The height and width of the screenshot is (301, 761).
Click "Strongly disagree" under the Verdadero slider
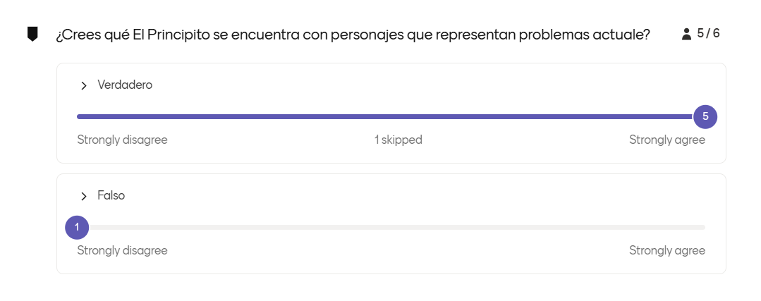click(122, 140)
